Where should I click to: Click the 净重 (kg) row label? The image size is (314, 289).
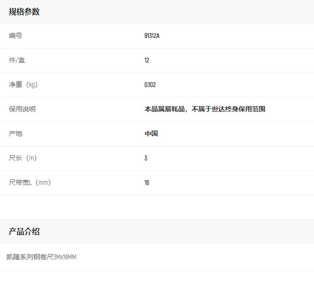tap(23, 85)
